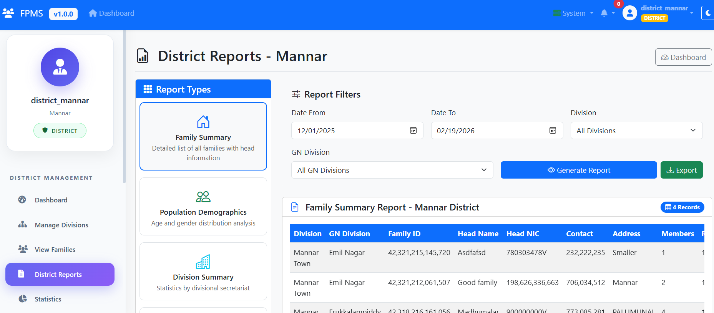Click the FPMS logo icon
Image resolution: width=714 pixels, height=313 pixels.
click(8, 13)
